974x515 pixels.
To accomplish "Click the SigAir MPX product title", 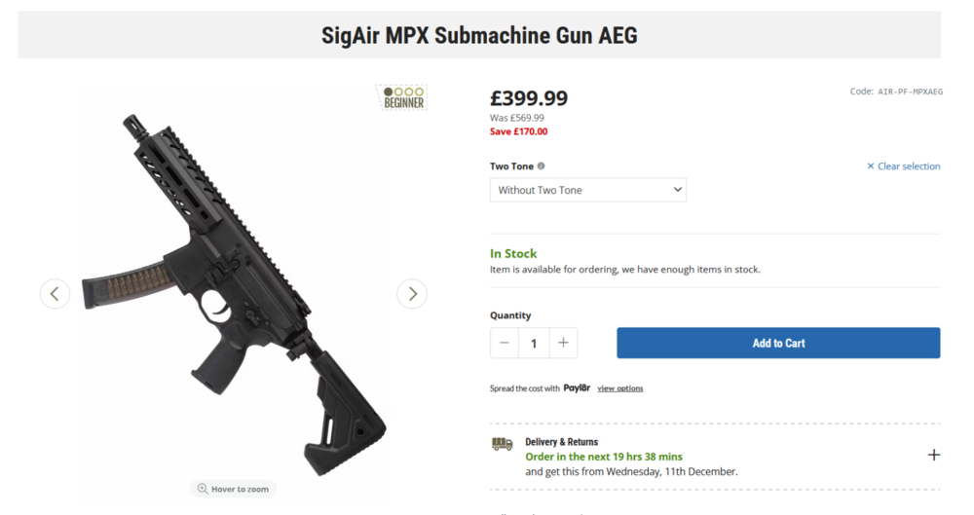I will (x=479, y=36).
